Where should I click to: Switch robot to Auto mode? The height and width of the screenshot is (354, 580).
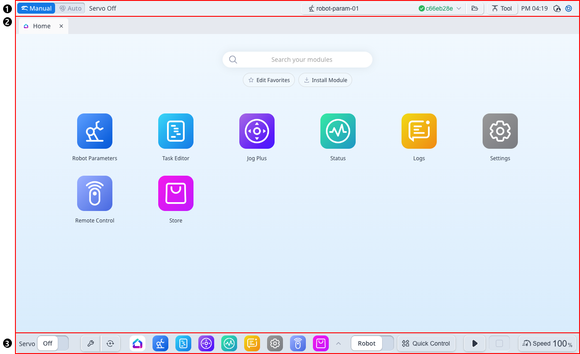pos(70,8)
